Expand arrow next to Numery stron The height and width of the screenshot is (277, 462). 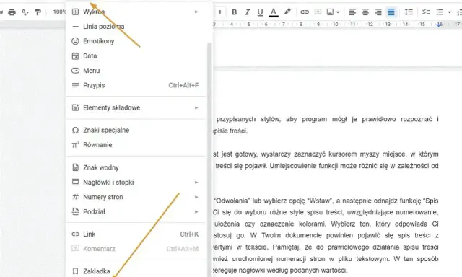click(x=196, y=197)
